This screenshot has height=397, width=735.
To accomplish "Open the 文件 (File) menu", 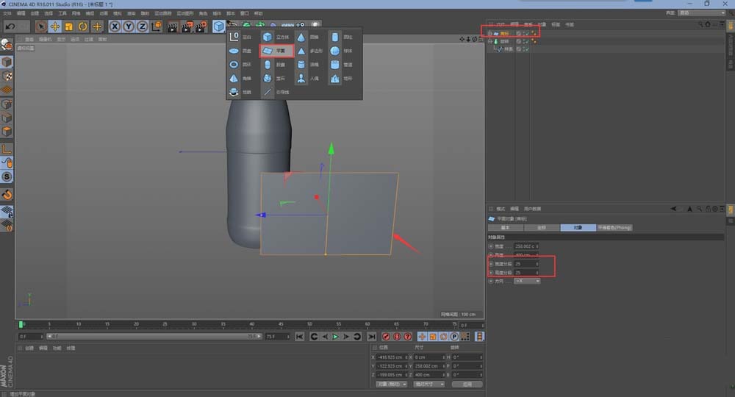I will pos(8,13).
